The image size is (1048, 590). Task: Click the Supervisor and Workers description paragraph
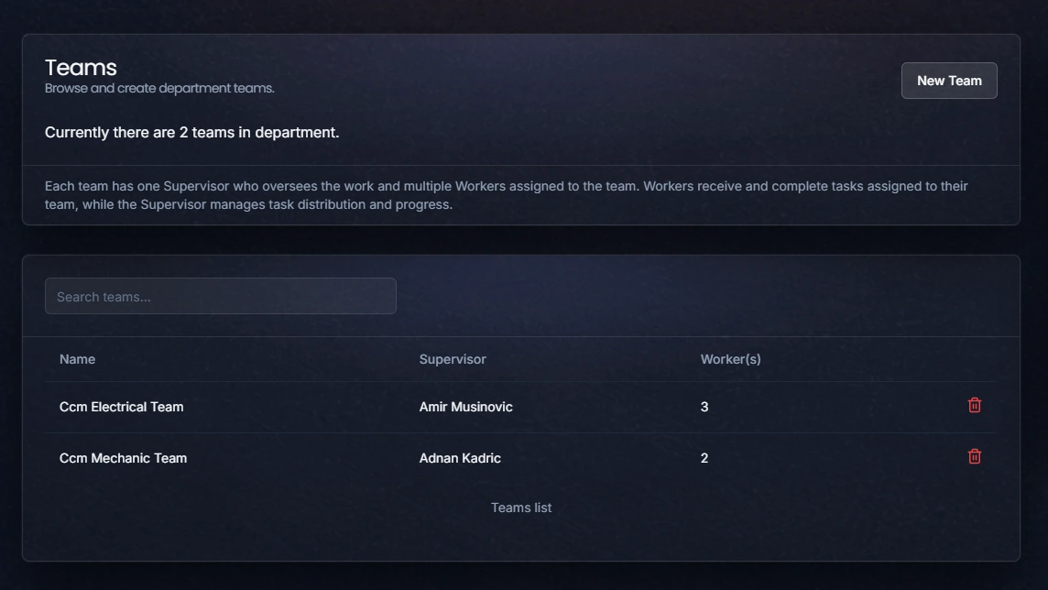click(506, 195)
